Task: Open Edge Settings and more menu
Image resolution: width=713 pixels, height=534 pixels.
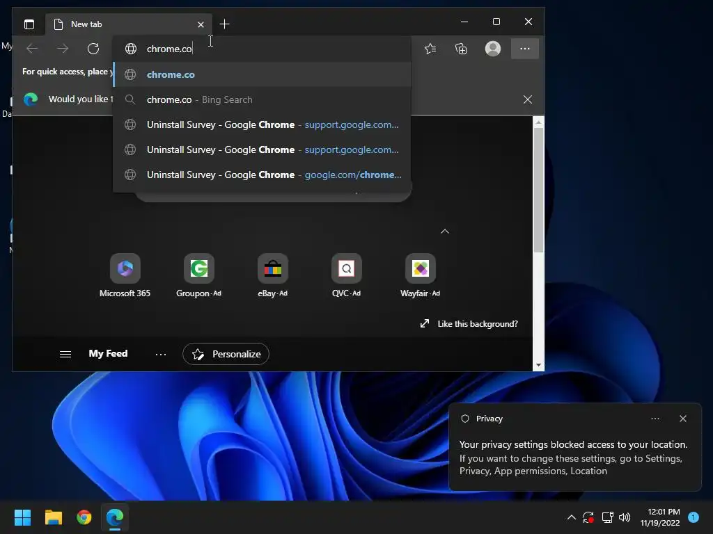Action: [x=525, y=49]
